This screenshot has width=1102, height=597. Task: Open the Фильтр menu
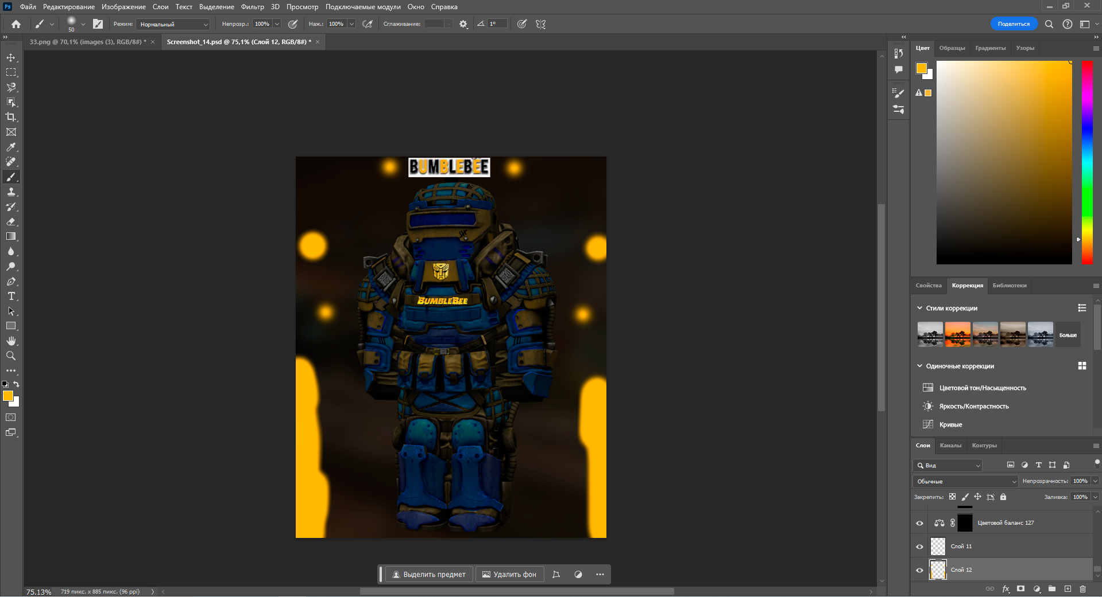[x=253, y=7]
